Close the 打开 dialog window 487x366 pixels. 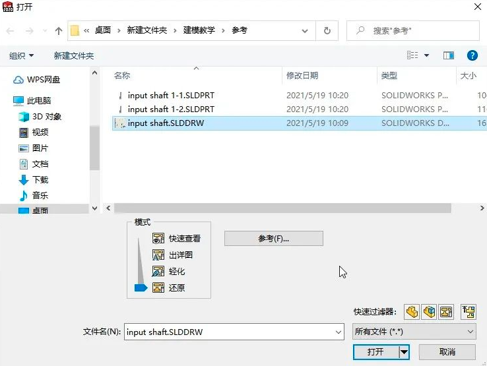478,7
